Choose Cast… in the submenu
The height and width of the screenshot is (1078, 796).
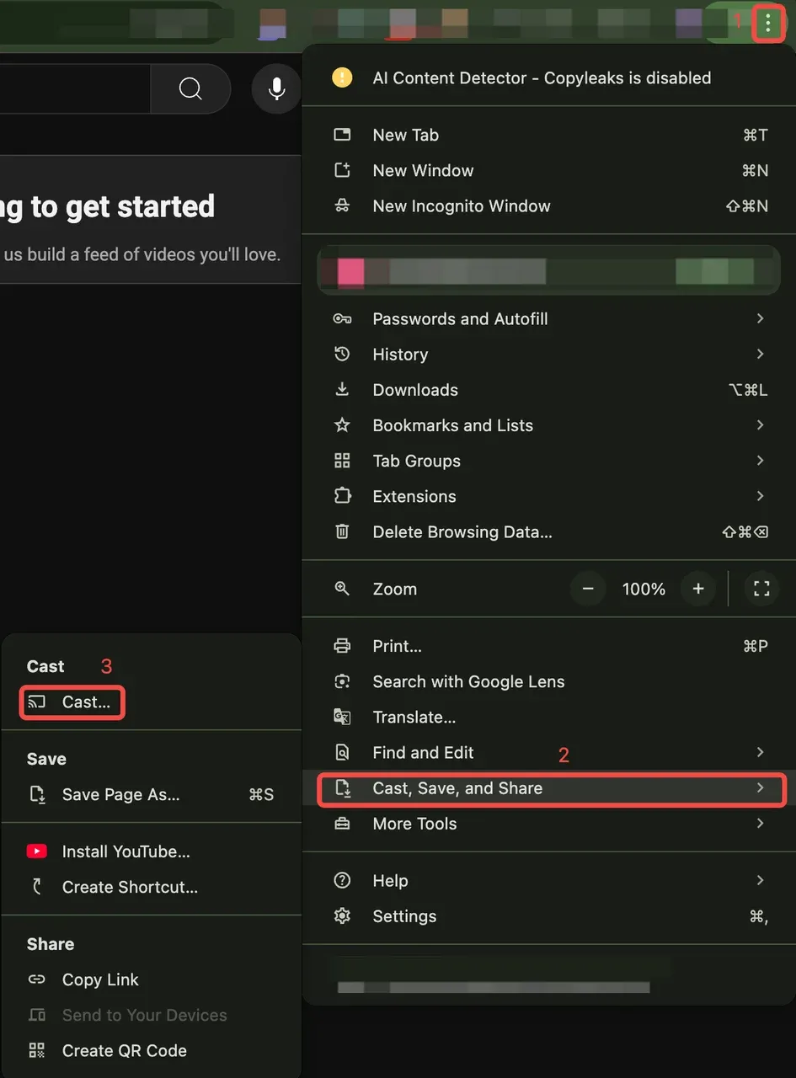coord(72,702)
